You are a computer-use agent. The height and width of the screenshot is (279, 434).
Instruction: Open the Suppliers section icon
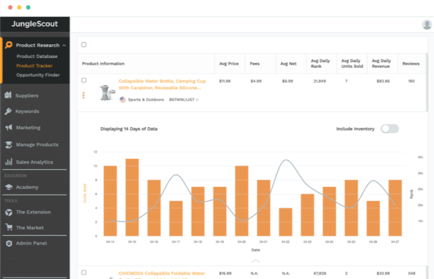(9, 95)
